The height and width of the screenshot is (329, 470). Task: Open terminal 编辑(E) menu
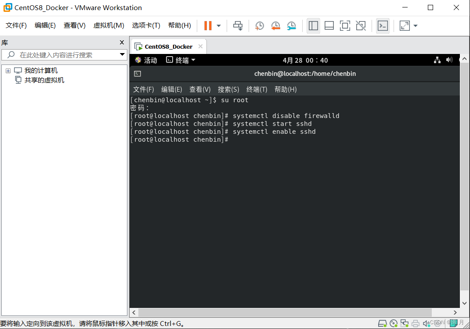pos(171,89)
